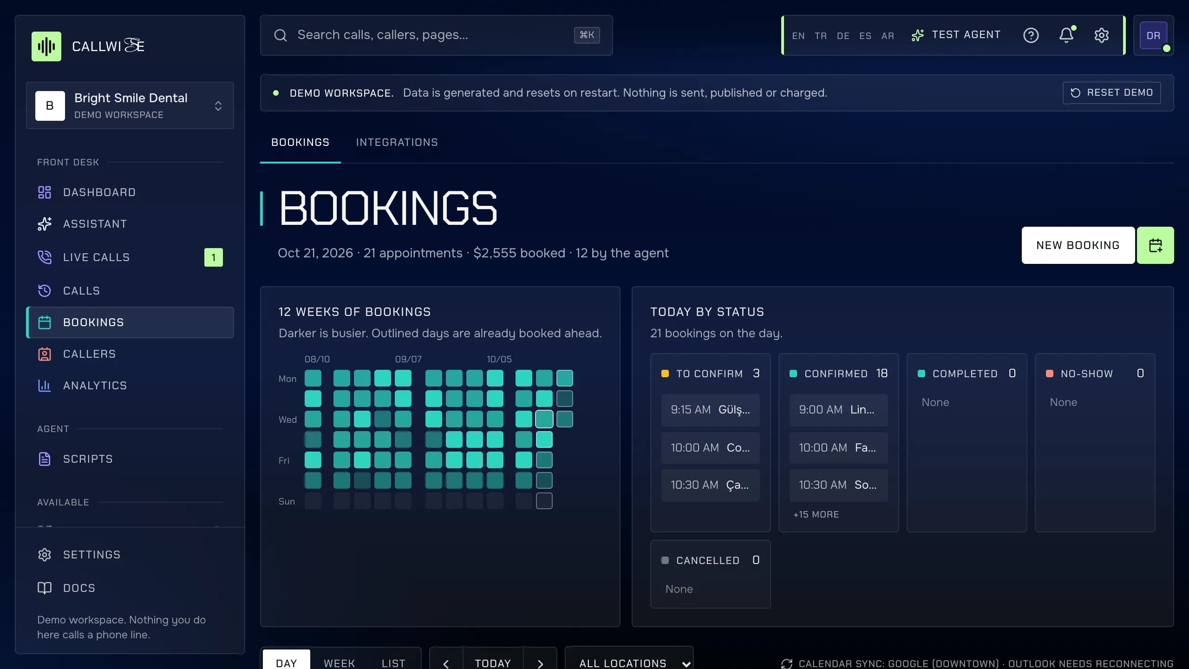
Task: Open the 10:30 AM Ça... booking
Action: pyautogui.click(x=710, y=485)
